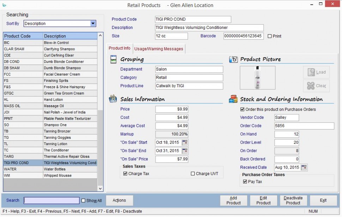
Task: Click the product picture thumbnail
Action: click(257, 78)
